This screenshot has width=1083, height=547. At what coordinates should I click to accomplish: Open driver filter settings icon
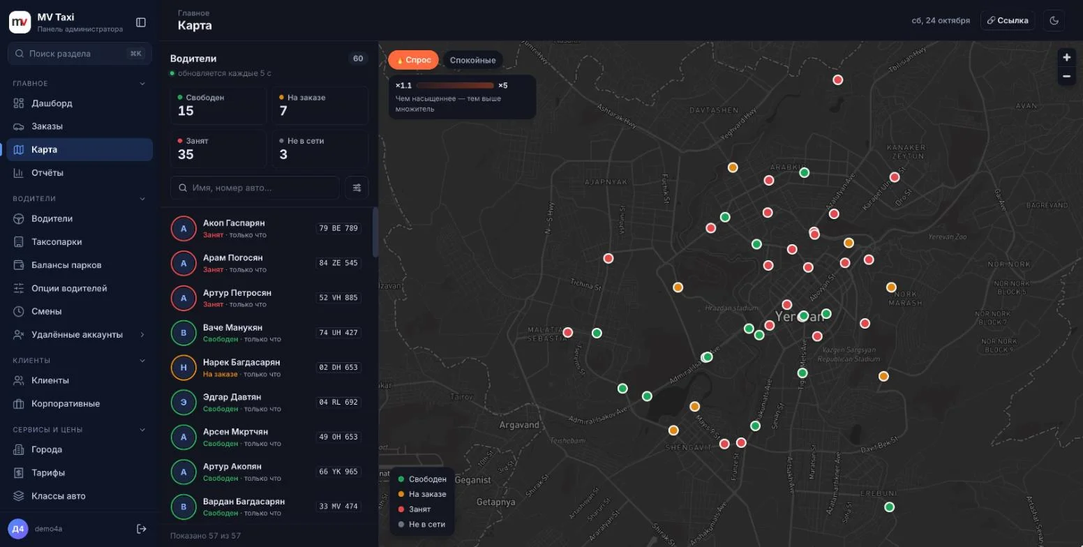[357, 188]
